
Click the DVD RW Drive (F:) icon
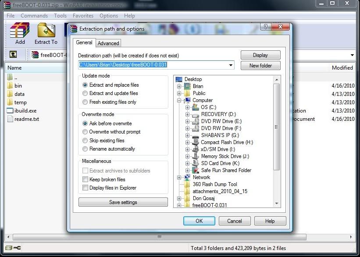click(x=196, y=128)
